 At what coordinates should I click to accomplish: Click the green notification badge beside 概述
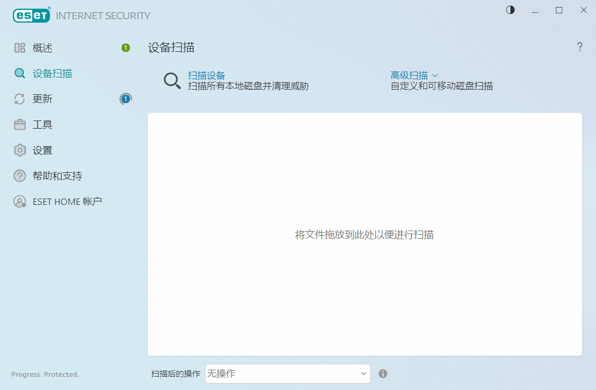point(126,48)
